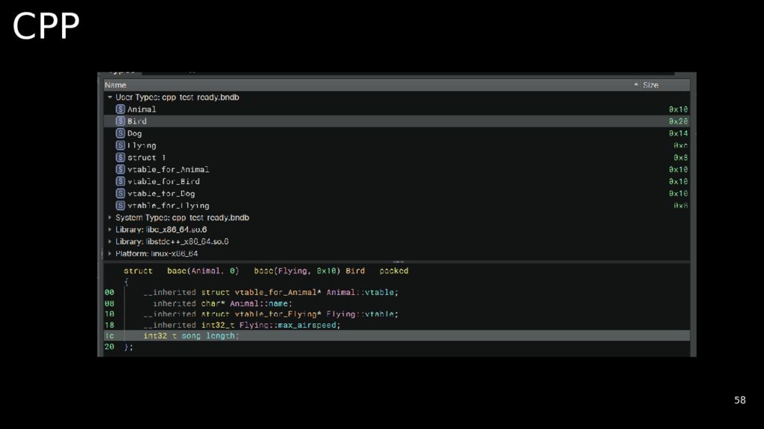Screen dimensions: 764x429
Task: Collapse the User Types tree section
Action: [110, 98]
